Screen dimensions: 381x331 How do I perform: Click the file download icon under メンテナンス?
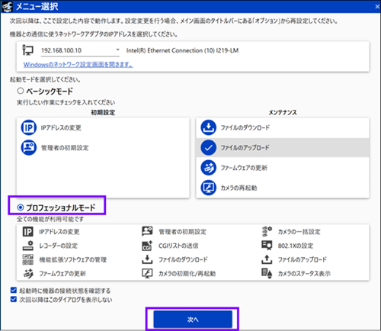(209, 127)
